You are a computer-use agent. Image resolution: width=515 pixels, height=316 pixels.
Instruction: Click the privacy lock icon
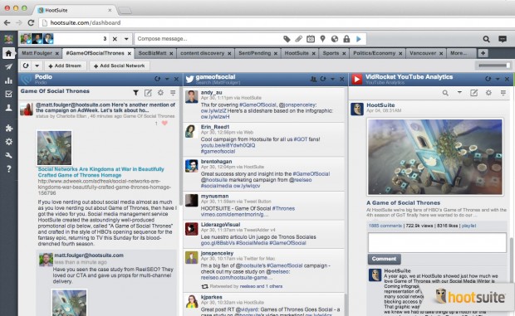346,39
